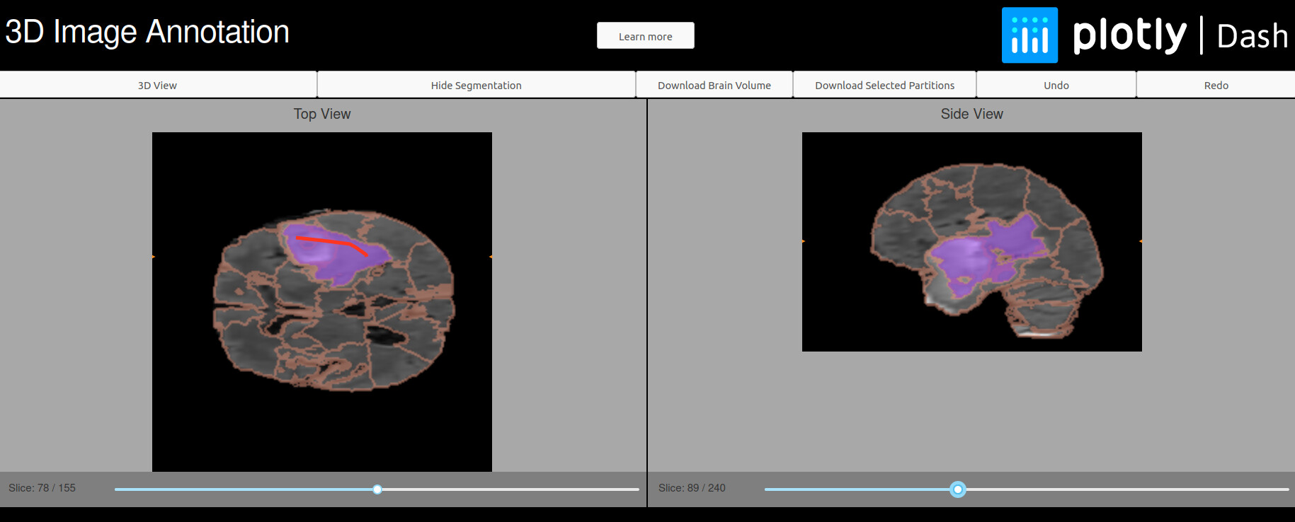Click the '3D Image Annotation' title
This screenshot has height=522, width=1295.
(x=147, y=33)
